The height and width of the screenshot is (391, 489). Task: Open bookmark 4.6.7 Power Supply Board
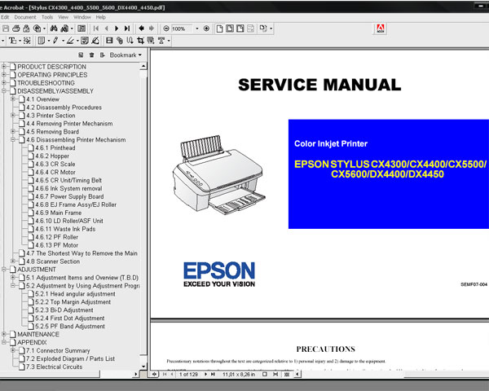pyautogui.click(x=69, y=196)
